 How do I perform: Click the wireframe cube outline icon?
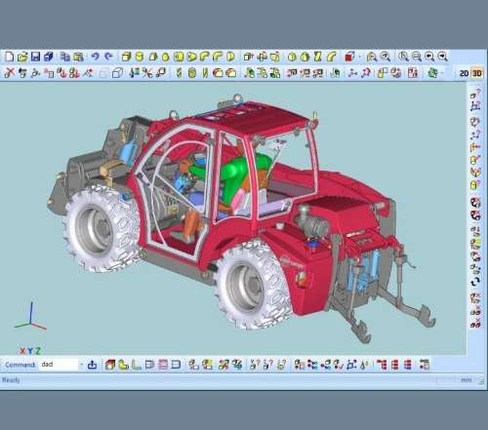tap(117, 73)
